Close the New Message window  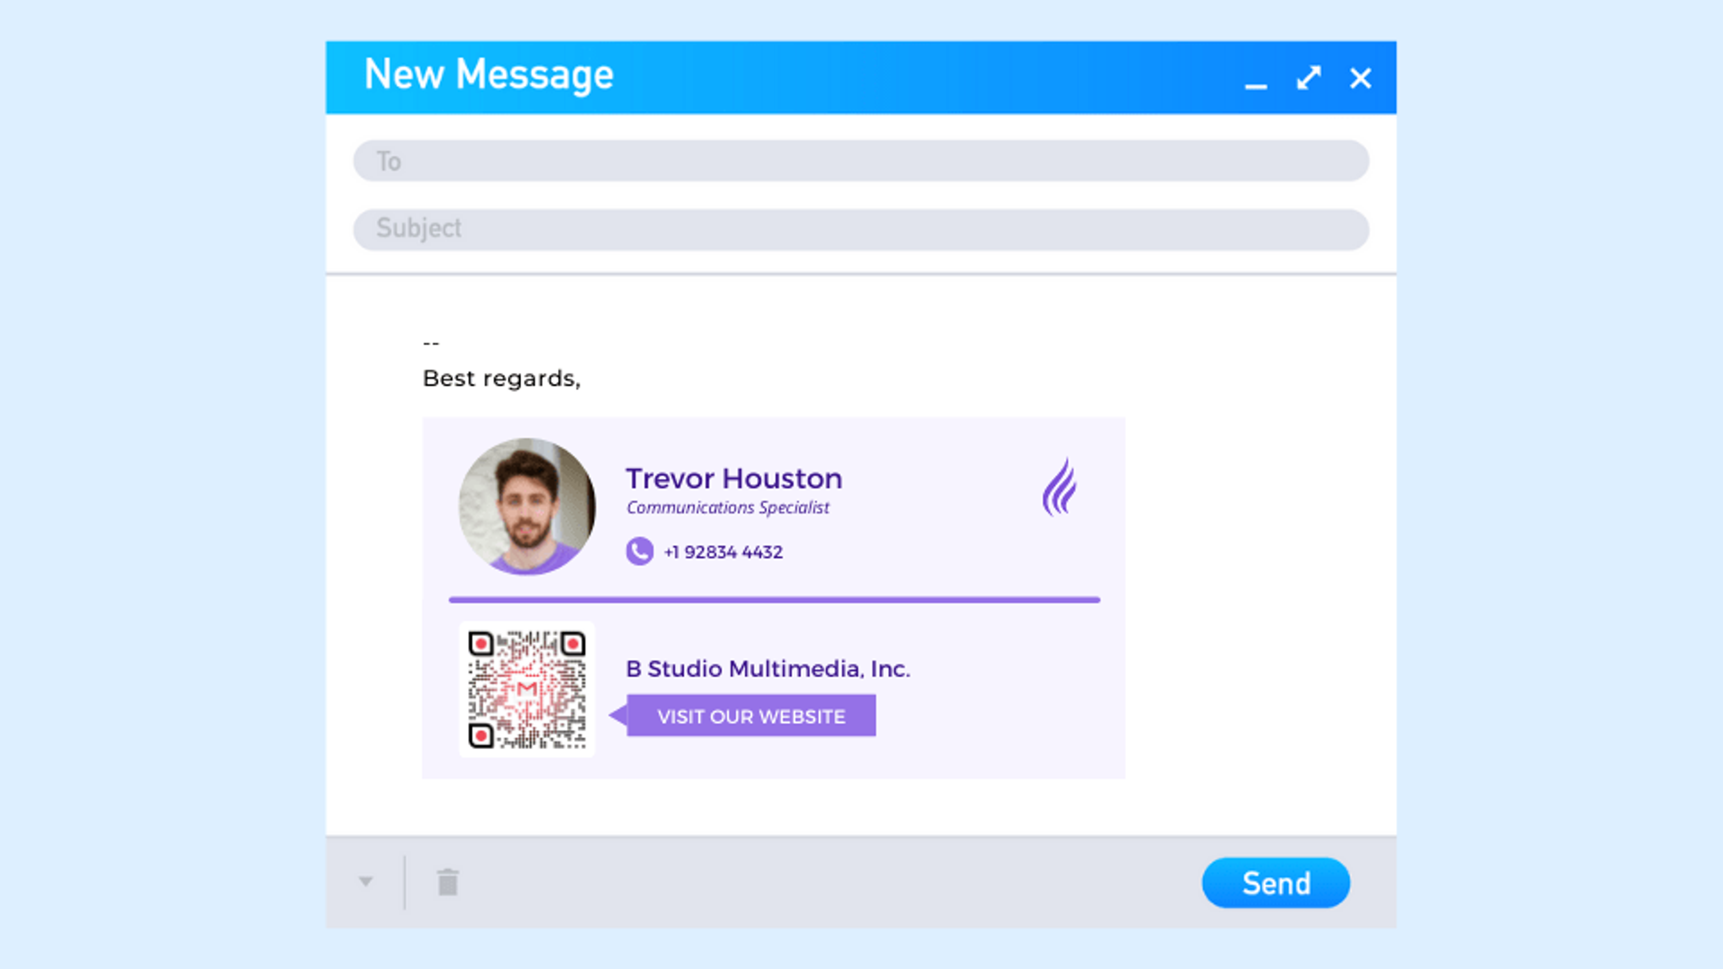point(1360,78)
